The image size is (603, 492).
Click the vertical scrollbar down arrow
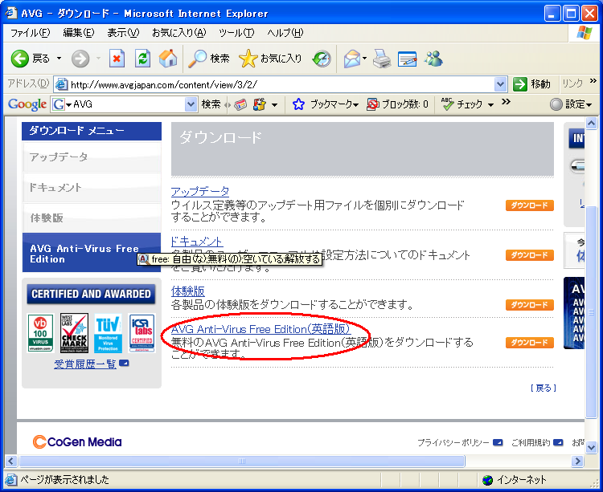pos(591,447)
